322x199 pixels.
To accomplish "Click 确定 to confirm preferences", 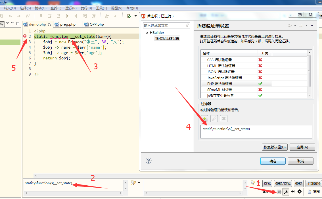I will [x=273, y=161].
